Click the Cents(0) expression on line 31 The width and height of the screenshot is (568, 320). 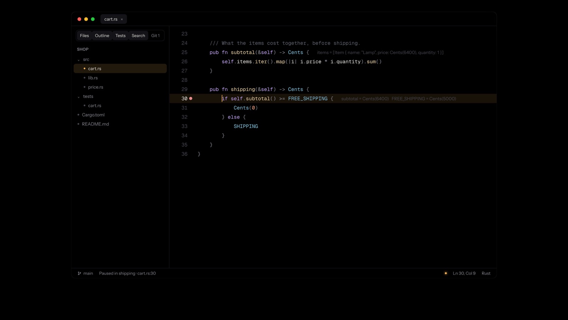(246, 108)
